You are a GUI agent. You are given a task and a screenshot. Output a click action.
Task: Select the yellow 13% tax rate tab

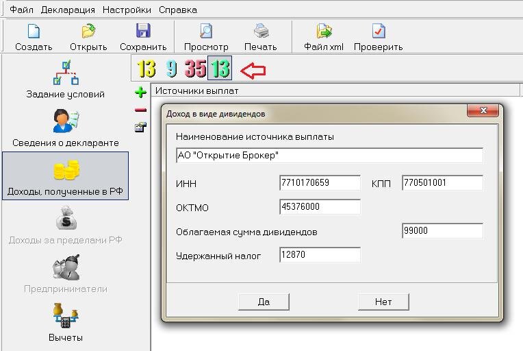point(146,69)
